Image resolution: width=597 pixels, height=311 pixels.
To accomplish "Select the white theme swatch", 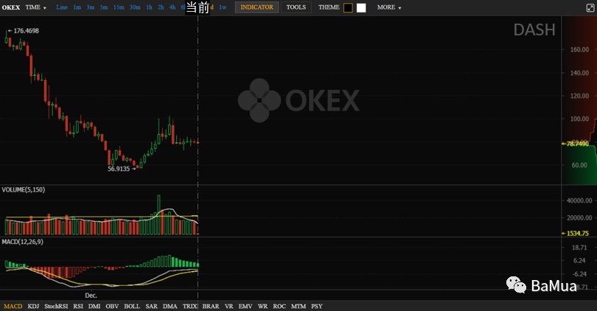I will coord(361,7).
